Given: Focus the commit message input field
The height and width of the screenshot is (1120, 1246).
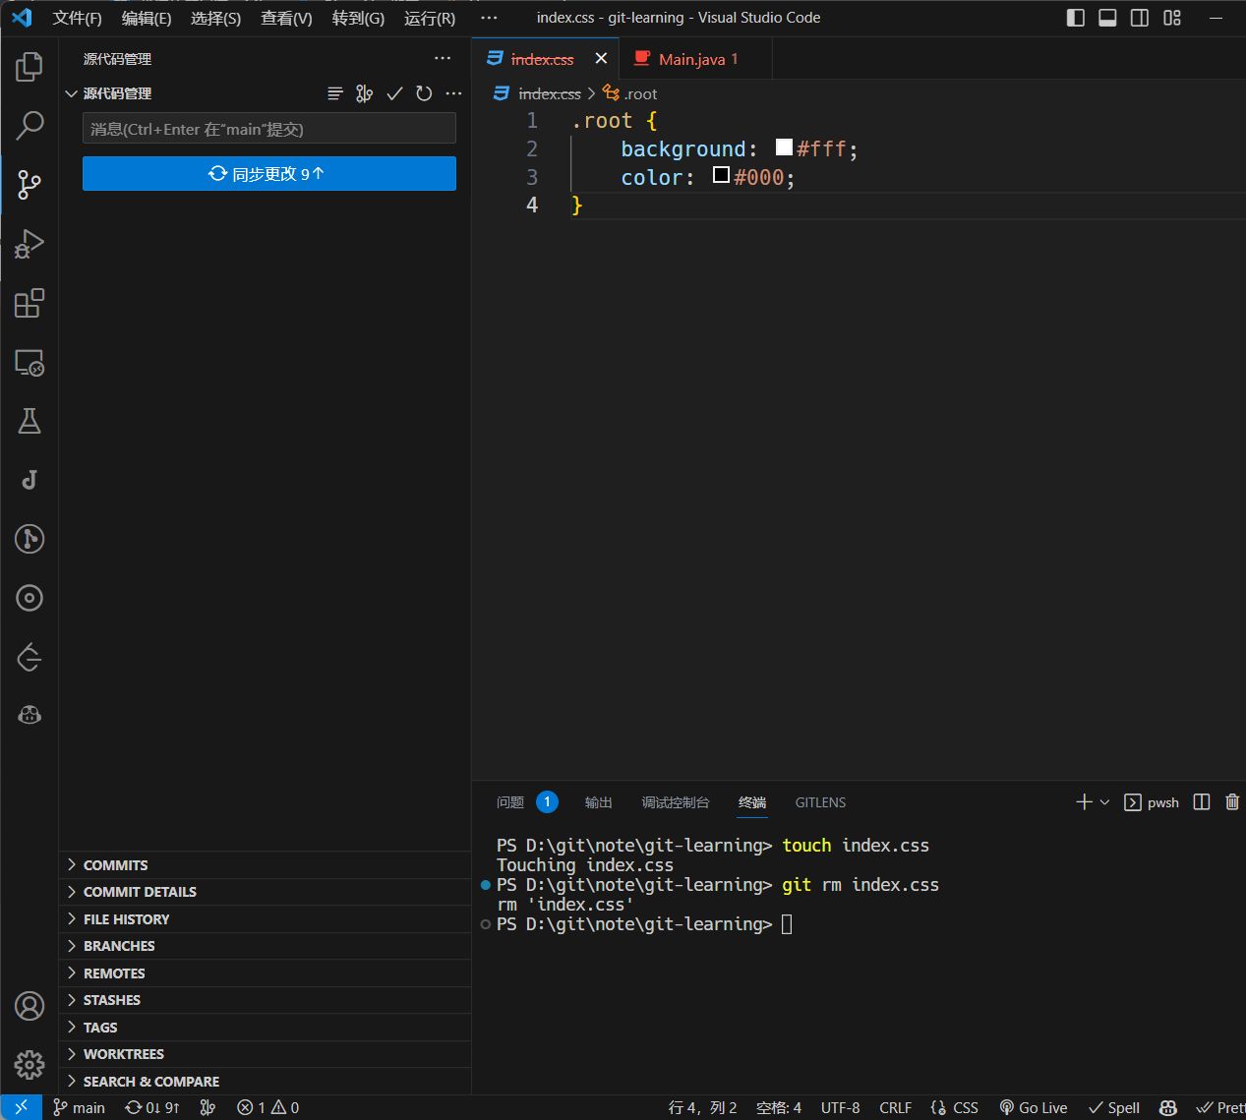Looking at the screenshot, I should [268, 129].
